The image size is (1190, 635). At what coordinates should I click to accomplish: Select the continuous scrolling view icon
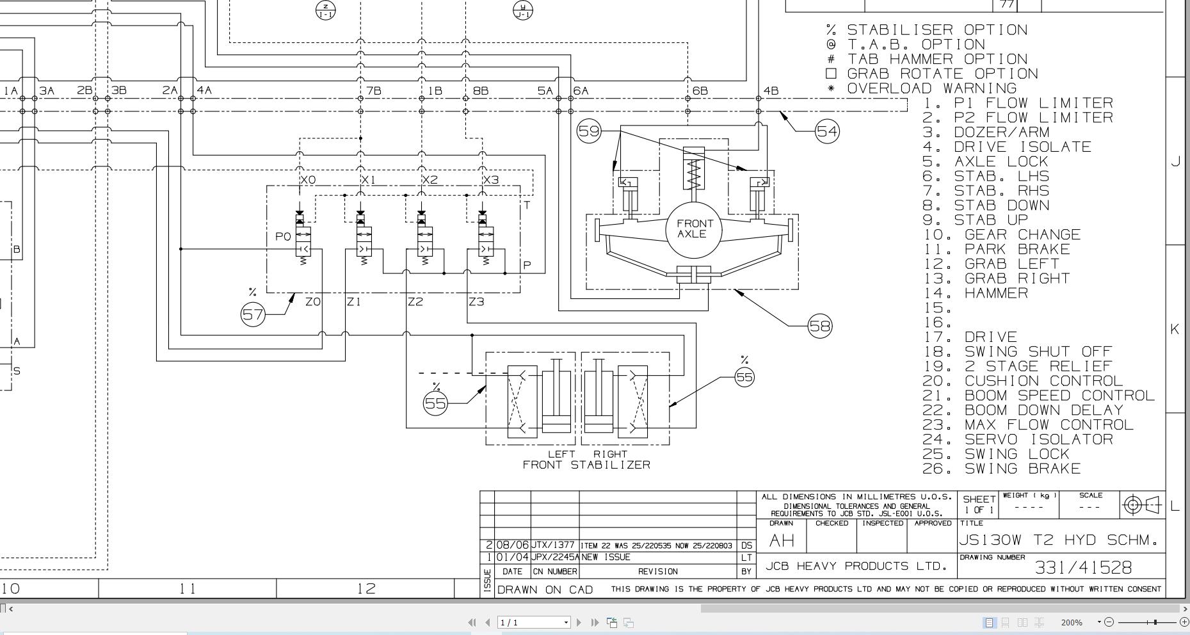1004,623
